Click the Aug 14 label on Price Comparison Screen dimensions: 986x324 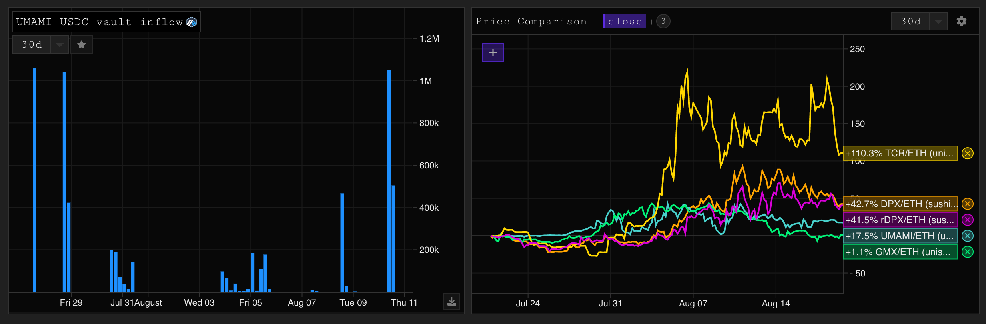[x=776, y=303]
